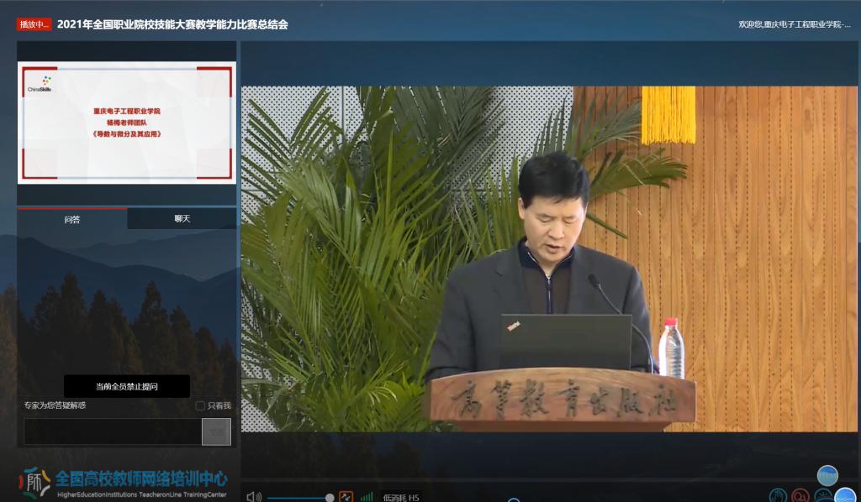Enable the 只看我 checkbox
The width and height of the screenshot is (861, 502).
click(200, 405)
